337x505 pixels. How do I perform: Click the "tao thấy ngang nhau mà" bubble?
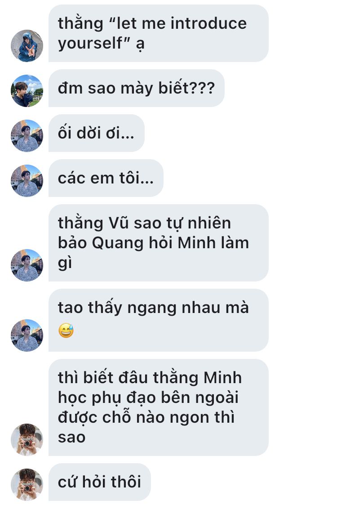[x=158, y=320]
